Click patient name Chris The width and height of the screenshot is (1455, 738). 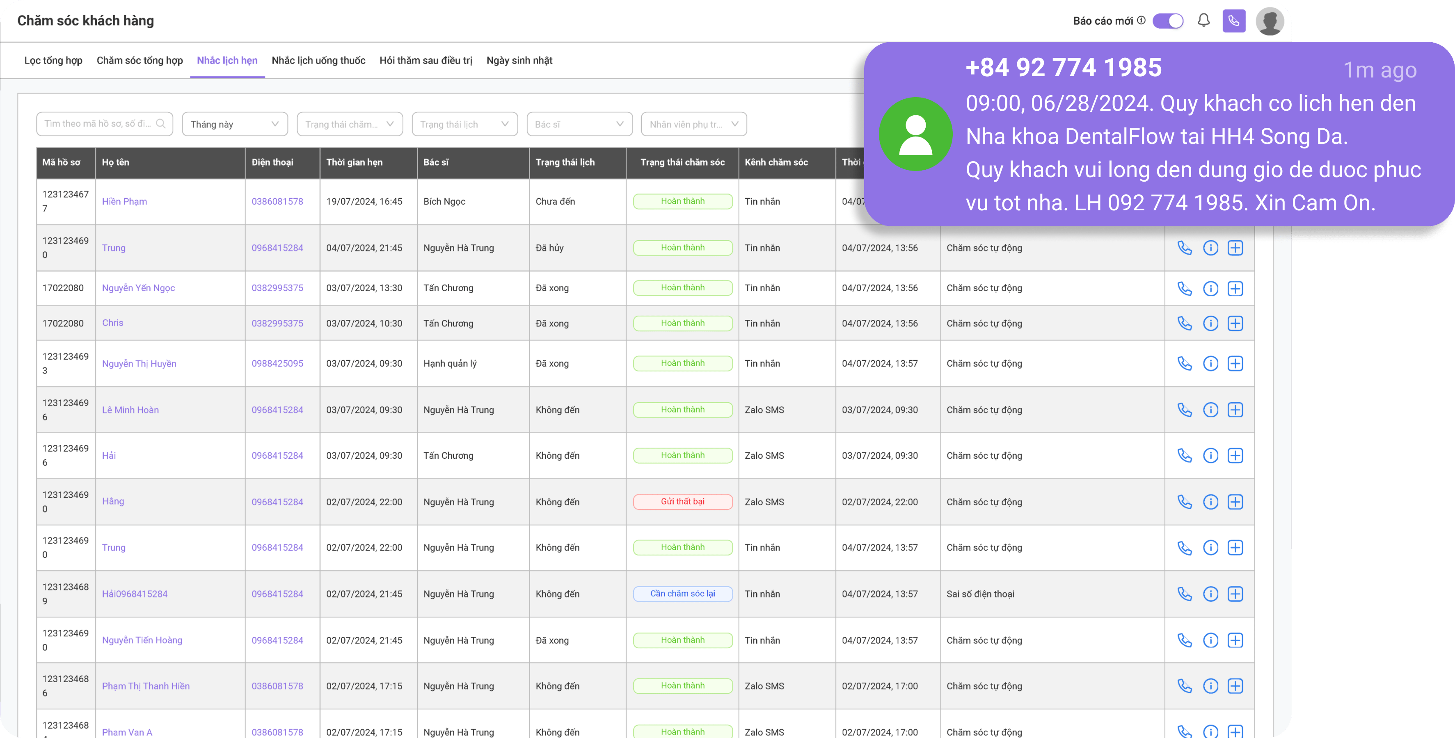(112, 323)
